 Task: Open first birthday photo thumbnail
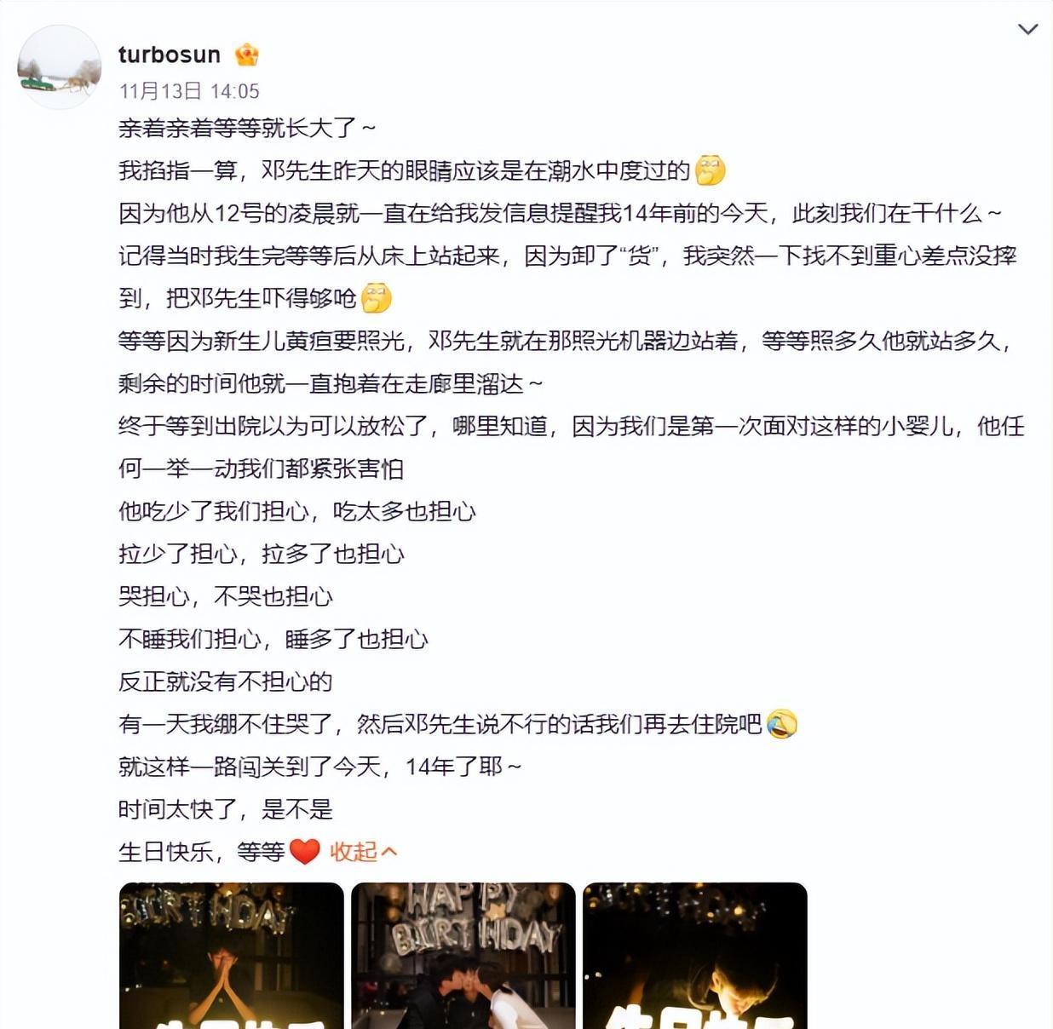pyautogui.click(x=232, y=956)
